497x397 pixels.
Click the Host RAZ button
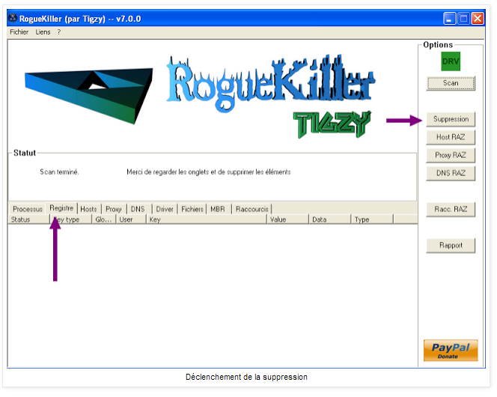tap(451, 137)
